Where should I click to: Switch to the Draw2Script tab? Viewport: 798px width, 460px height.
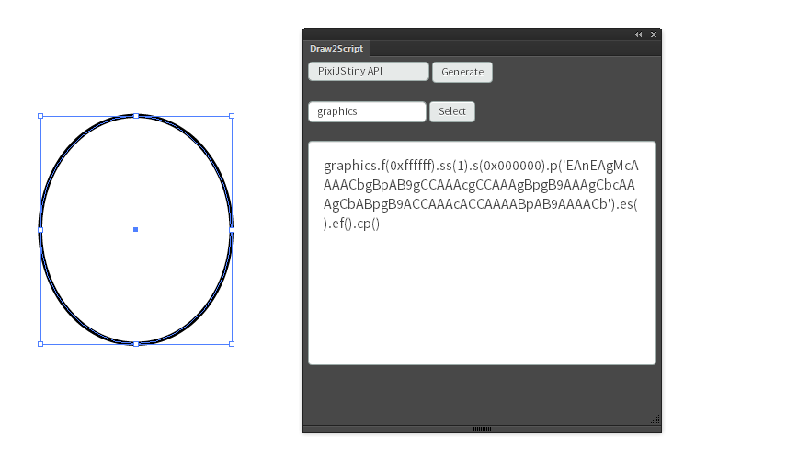[336, 49]
